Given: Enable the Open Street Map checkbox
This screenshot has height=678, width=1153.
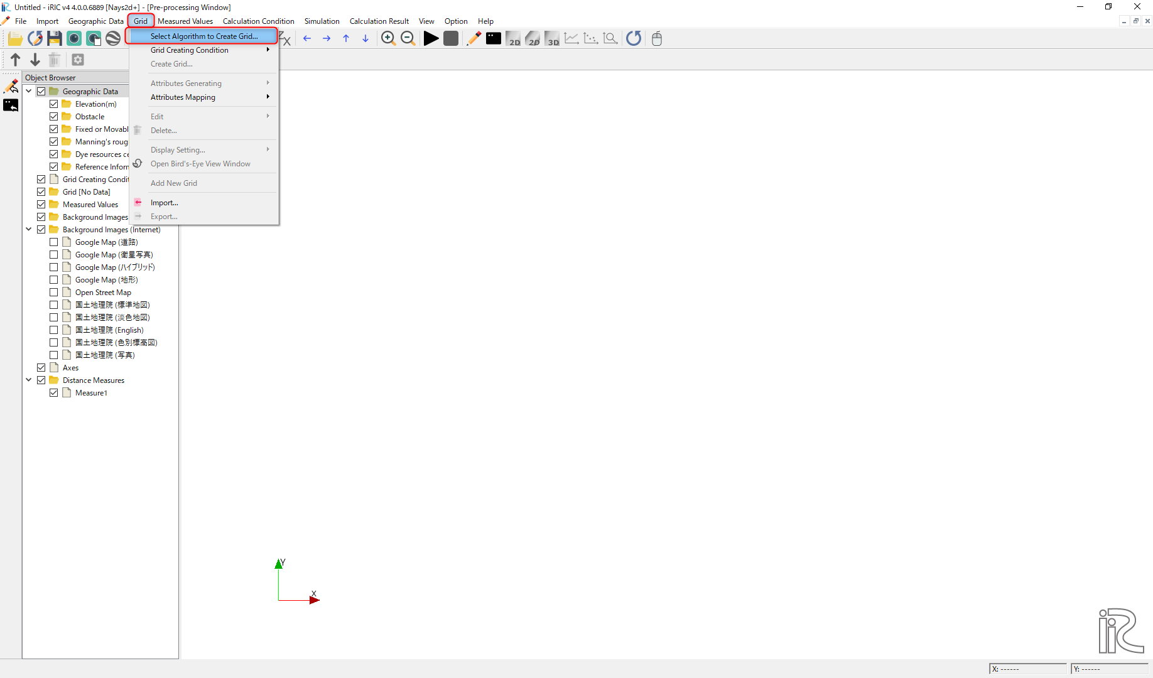Looking at the screenshot, I should pos(54,293).
